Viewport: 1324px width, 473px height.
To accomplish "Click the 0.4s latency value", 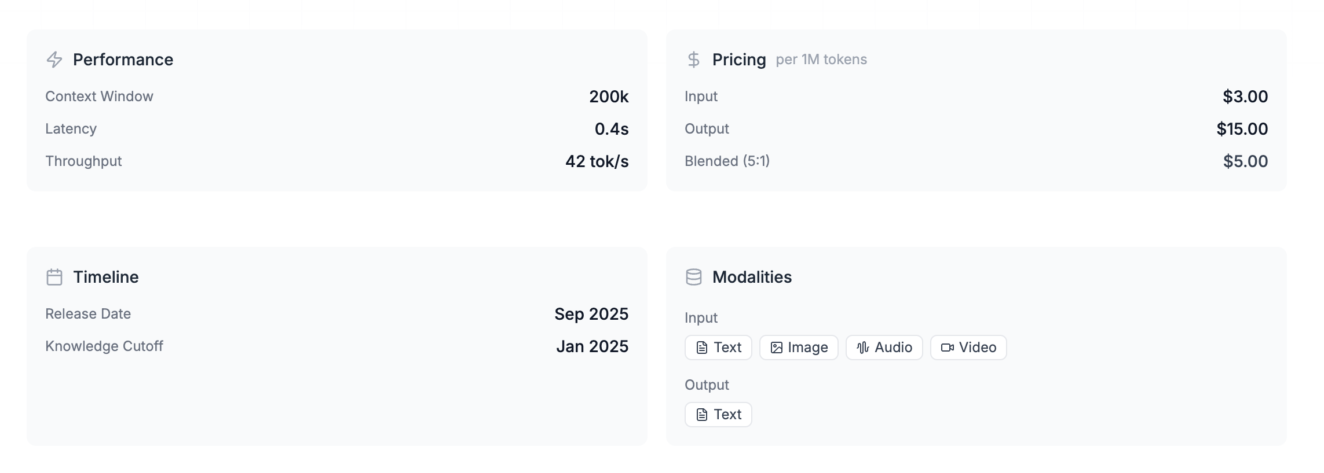I will (x=612, y=129).
